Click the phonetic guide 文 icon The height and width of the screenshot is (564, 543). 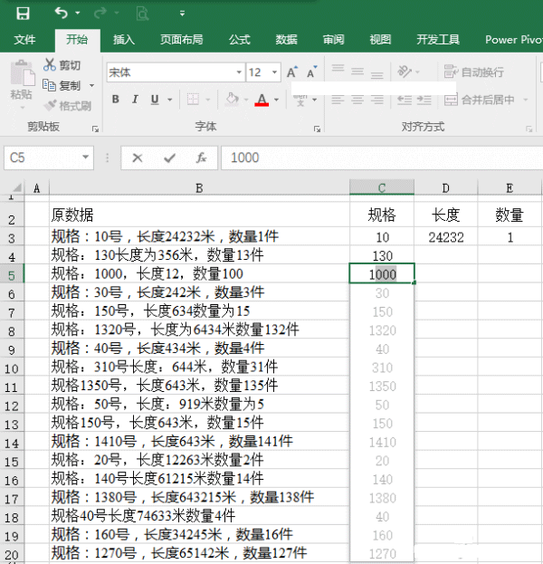click(x=300, y=100)
